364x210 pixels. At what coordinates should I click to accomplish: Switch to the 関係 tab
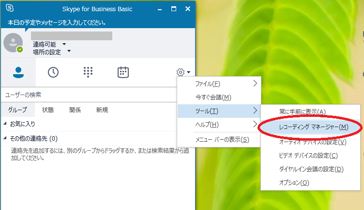point(75,110)
